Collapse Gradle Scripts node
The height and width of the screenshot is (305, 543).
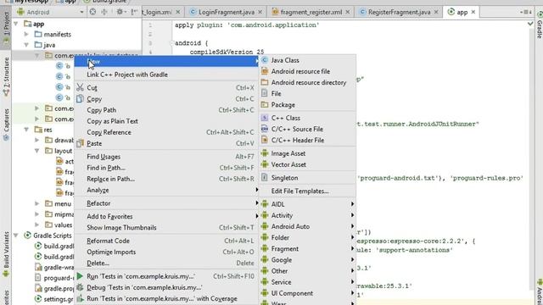point(16,236)
